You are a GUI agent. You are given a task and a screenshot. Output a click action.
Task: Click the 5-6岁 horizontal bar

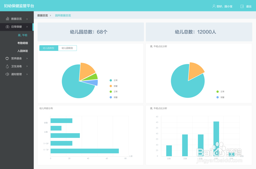tap(61, 143)
